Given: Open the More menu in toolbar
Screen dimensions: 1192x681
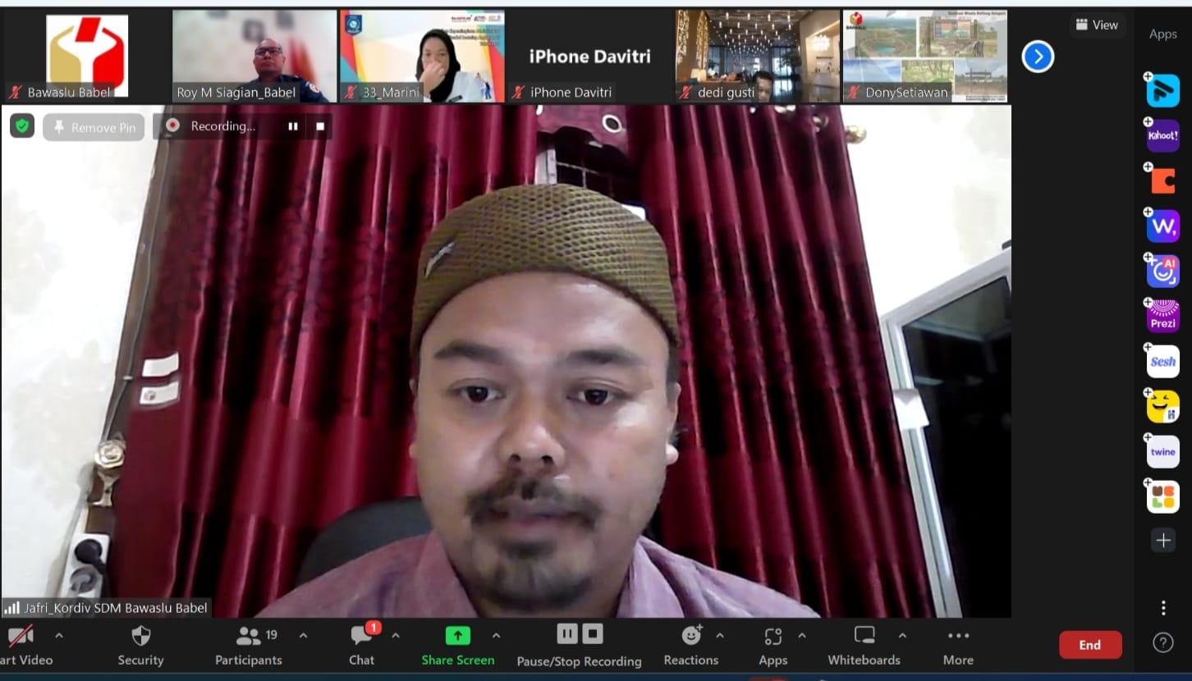Looking at the screenshot, I should click(x=958, y=645).
